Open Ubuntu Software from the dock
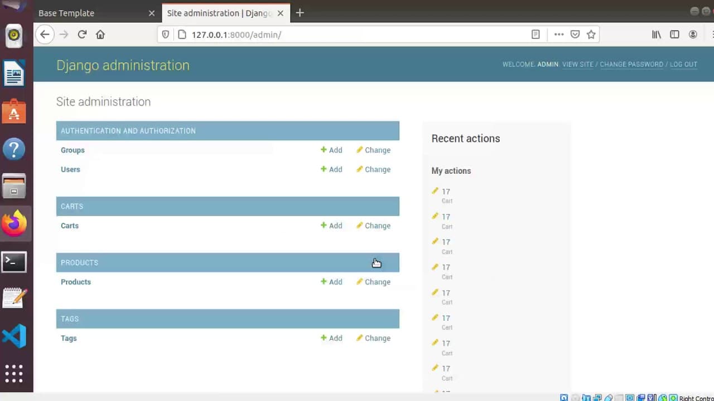Screen dimensions: 714x401 14,111
